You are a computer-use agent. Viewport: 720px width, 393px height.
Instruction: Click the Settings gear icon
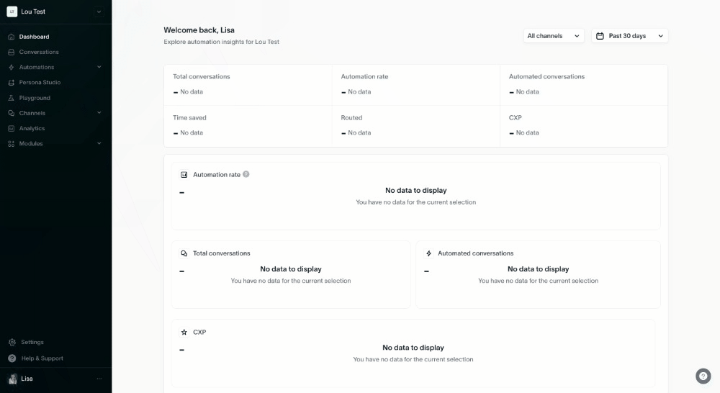pos(12,342)
